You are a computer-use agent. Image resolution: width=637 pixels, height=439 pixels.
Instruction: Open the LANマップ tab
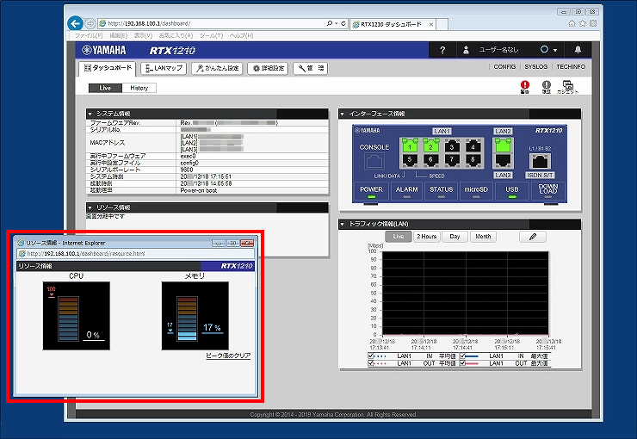click(164, 68)
